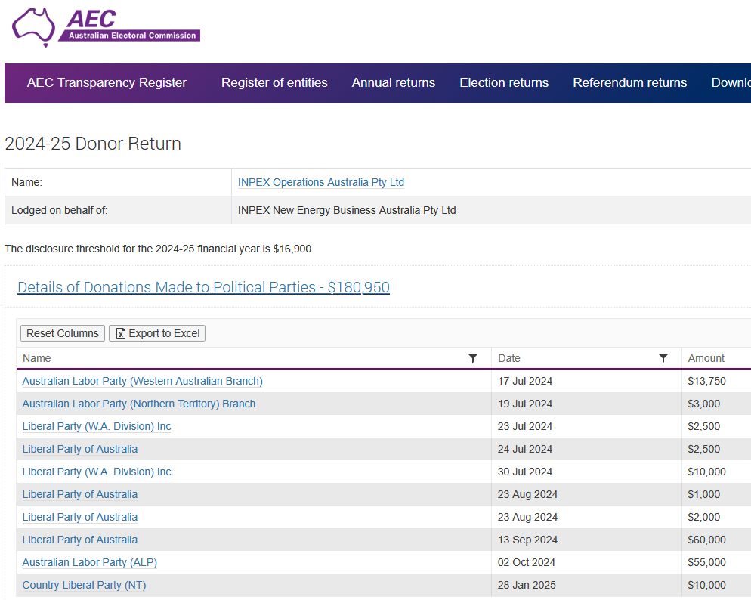751x600 pixels.
Task: Open the Annual returns menu
Action: click(x=394, y=83)
